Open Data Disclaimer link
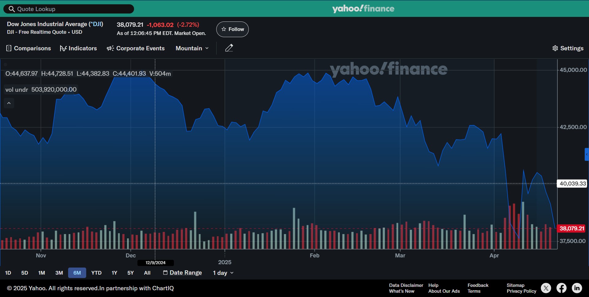Screen dimensions: 589x297 406,285
